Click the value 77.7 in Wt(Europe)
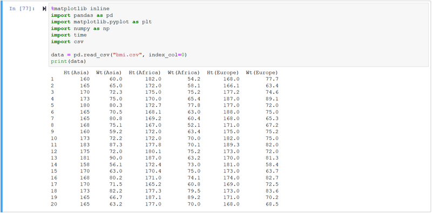 (272, 79)
